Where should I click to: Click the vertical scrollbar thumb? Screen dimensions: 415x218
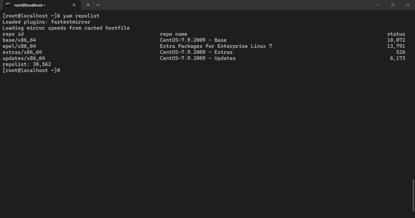413,196
